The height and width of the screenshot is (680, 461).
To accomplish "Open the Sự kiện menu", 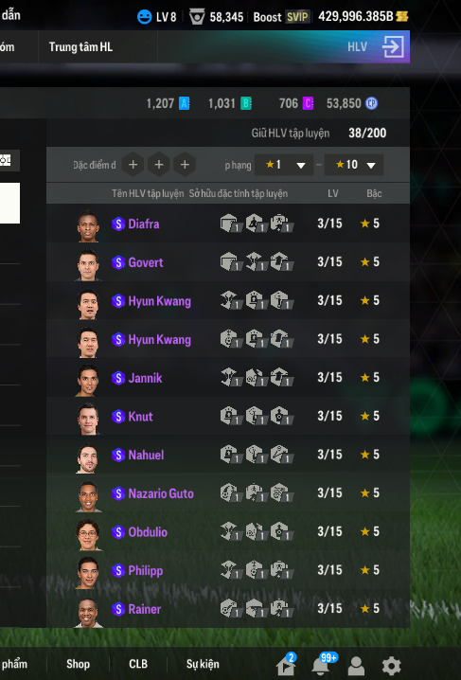I will pyautogui.click(x=203, y=664).
